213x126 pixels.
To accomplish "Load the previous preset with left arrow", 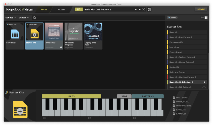I will point(136,10).
